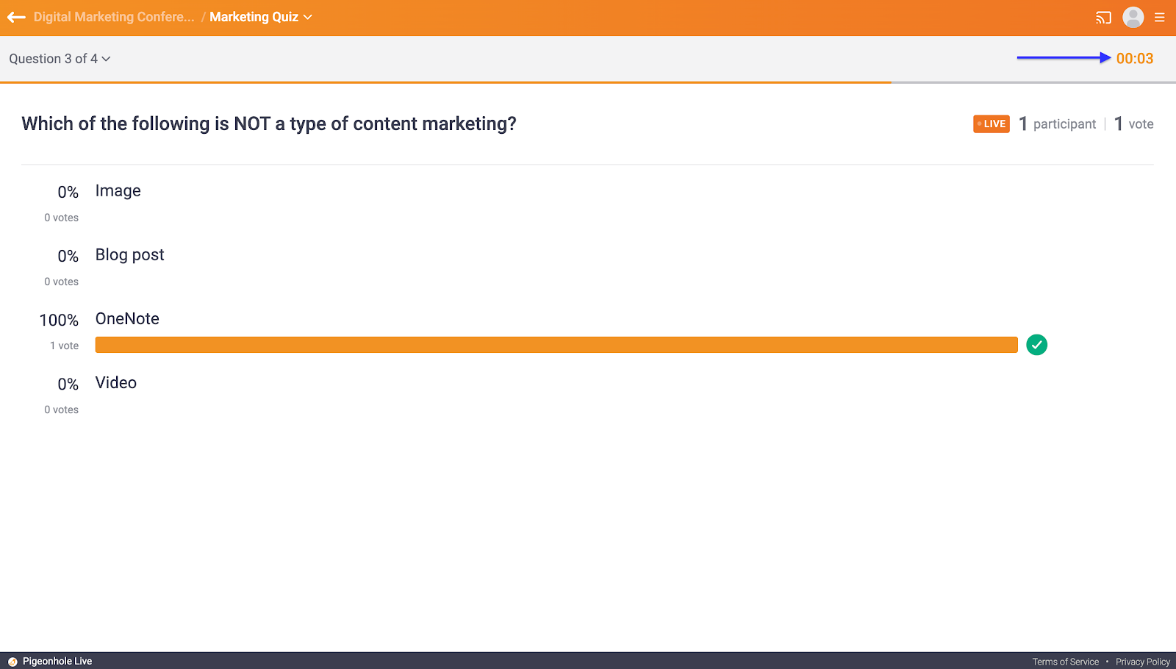Click the Digital Marketing Conference breadcrumb
The width and height of the screenshot is (1176, 669).
pos(114,17)
